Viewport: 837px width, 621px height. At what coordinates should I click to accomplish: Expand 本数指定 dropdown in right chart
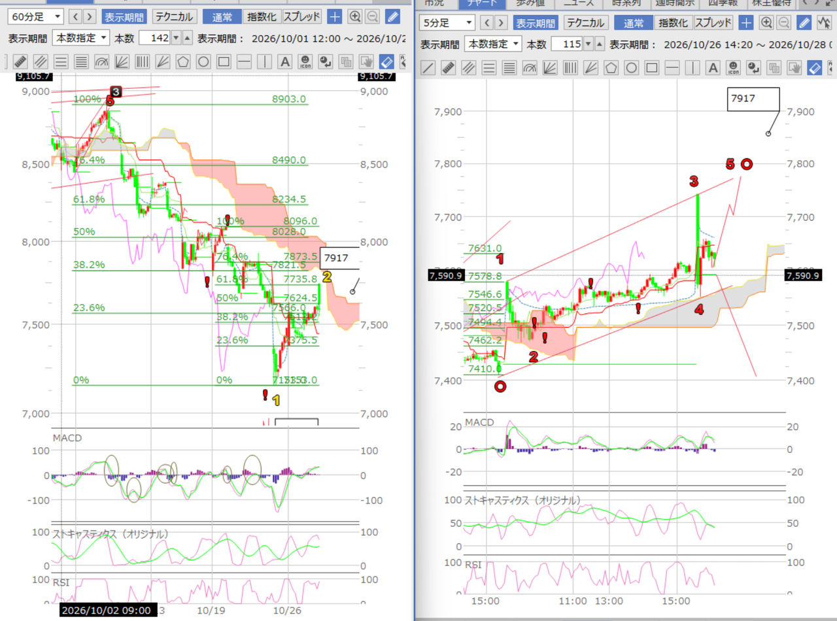(493, 44)
